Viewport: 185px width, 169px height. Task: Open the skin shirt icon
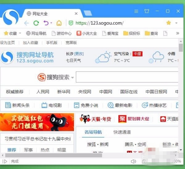coord(147,11)
